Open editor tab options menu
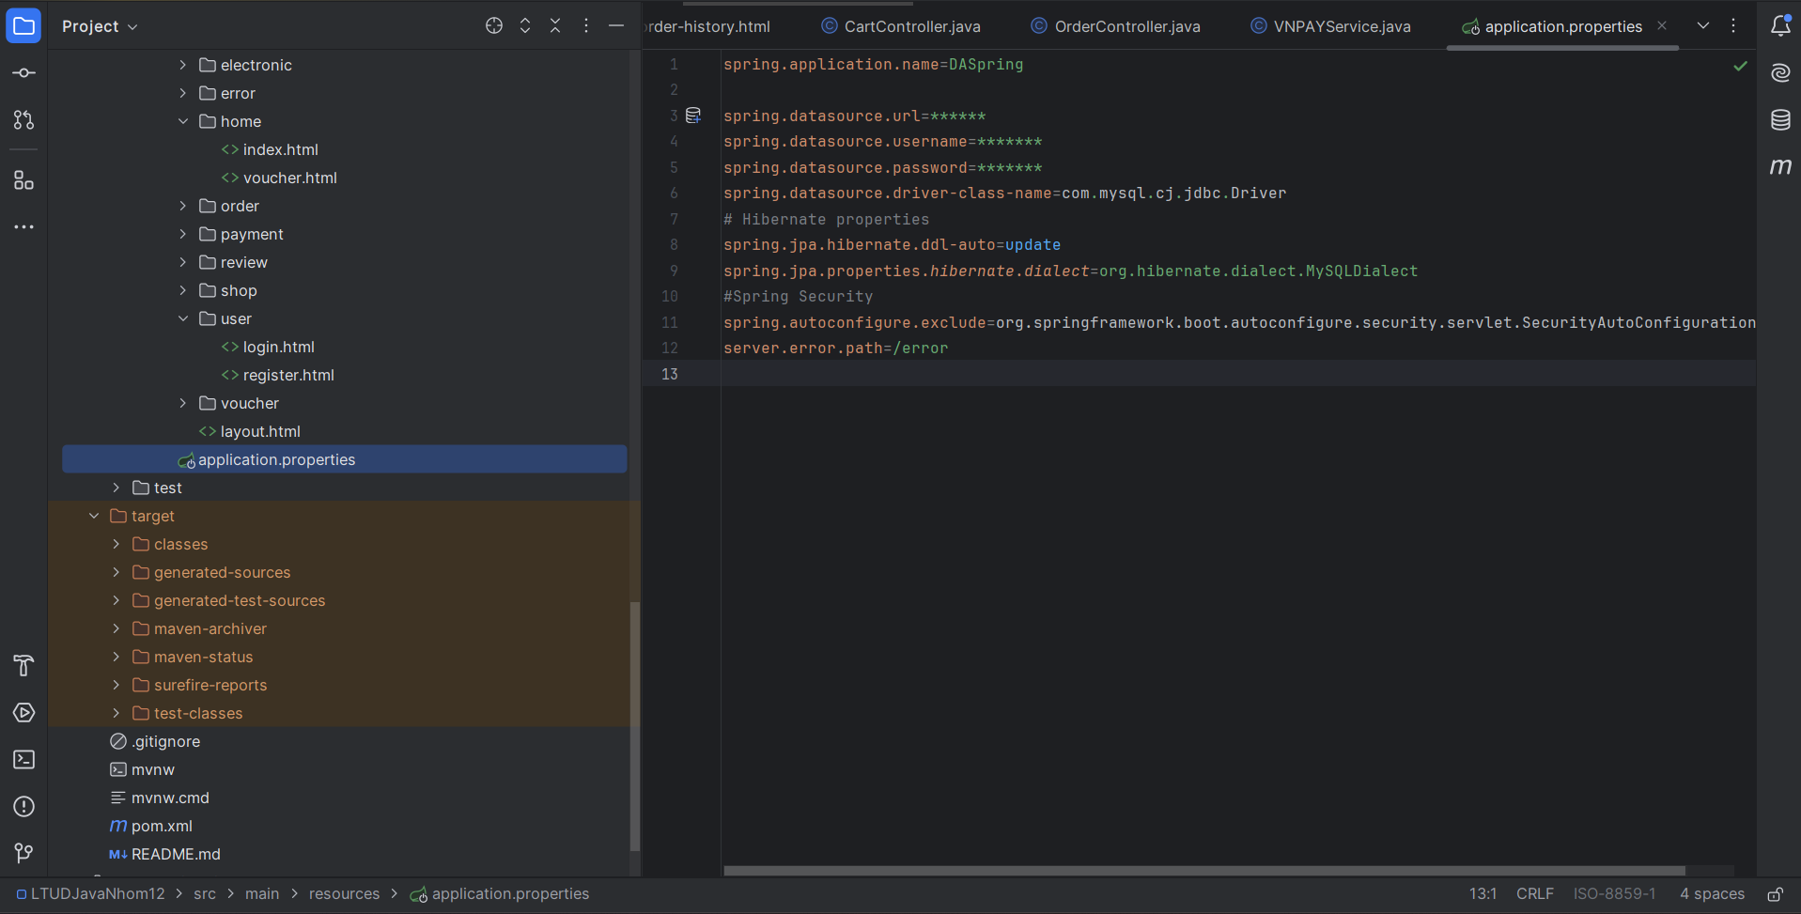The height and width of the screenshot is (914, 1801). coord(1733,25)
